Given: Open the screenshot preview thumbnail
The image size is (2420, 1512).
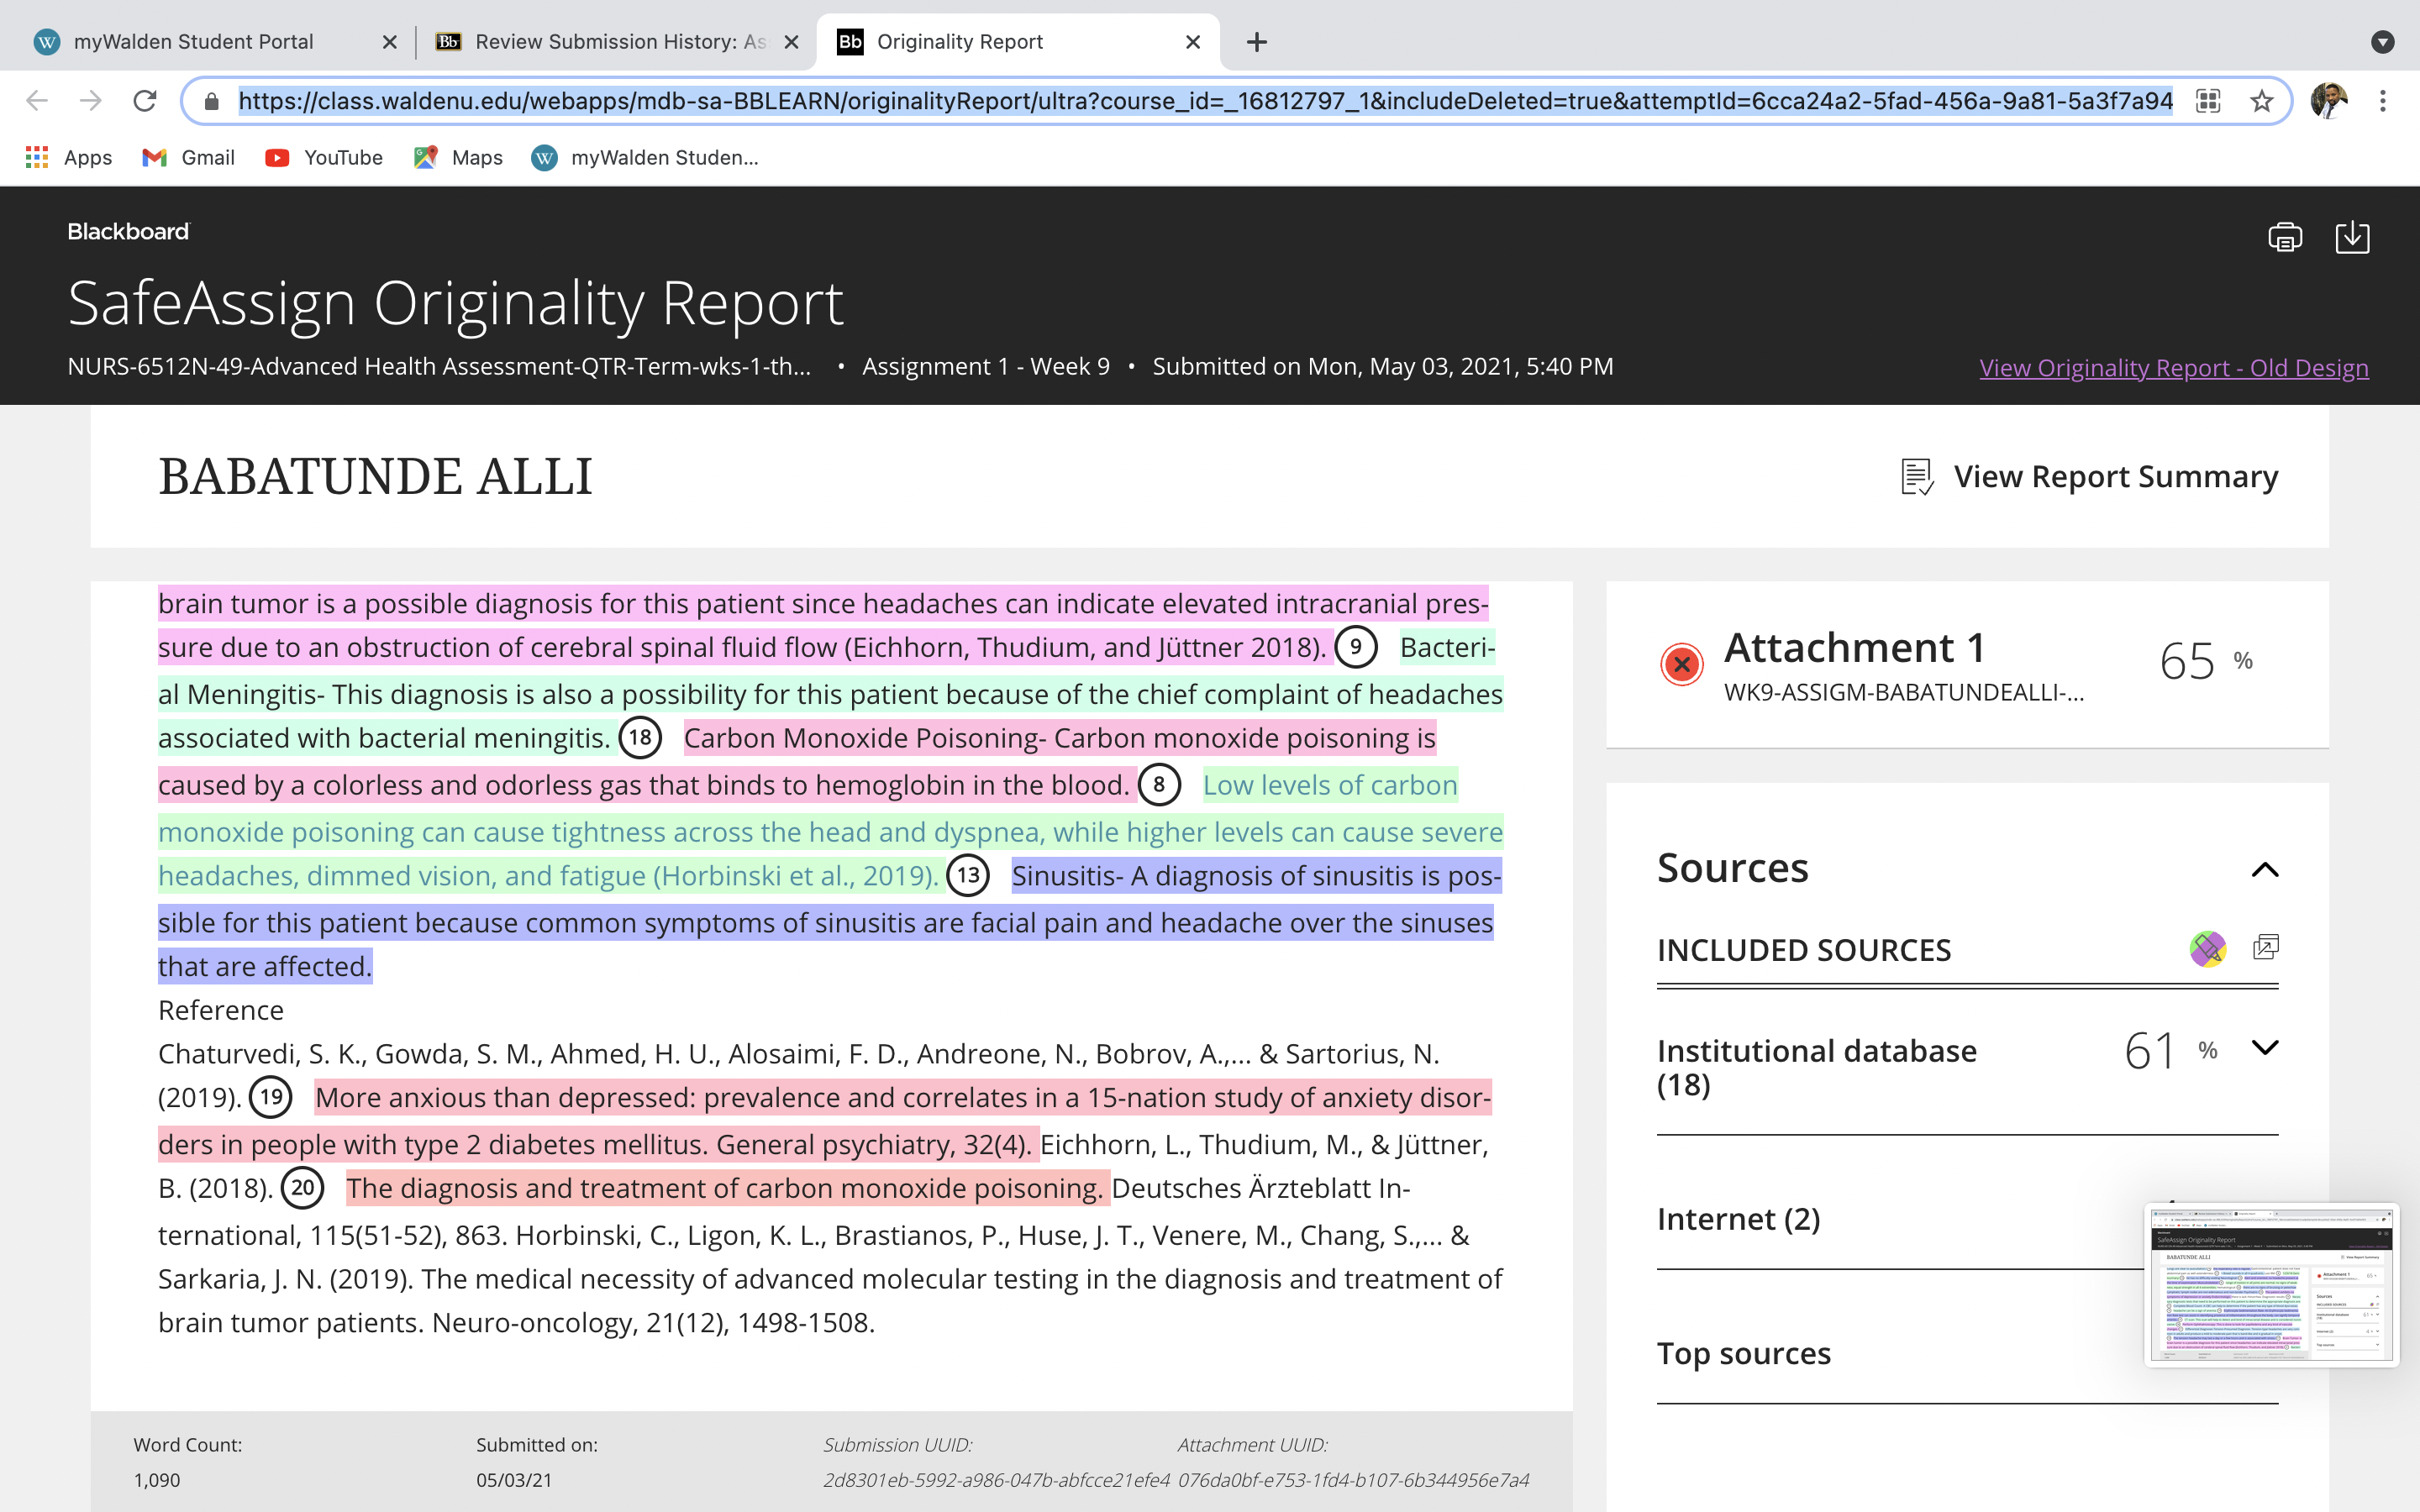Looking at the screenshot, I should tap(2271, 1284).
